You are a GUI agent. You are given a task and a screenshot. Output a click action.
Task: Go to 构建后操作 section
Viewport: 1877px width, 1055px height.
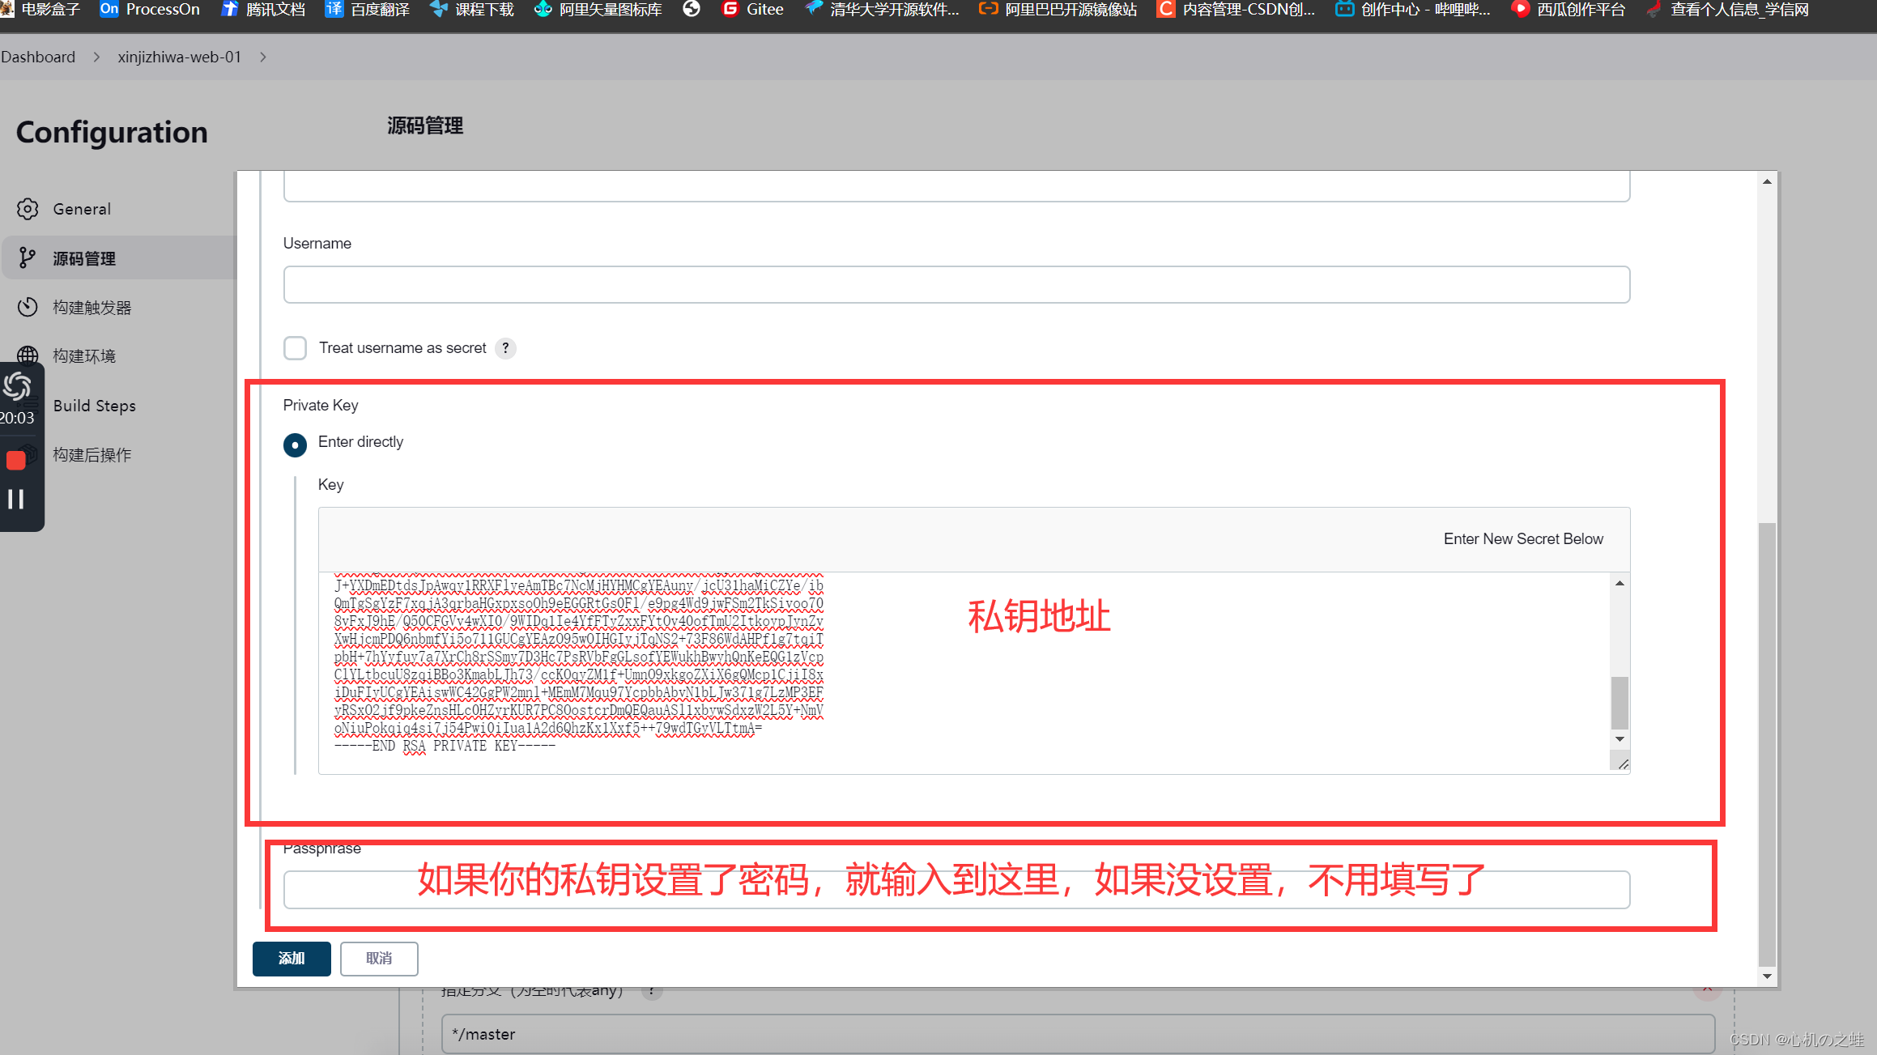click(x=92, y=455)
